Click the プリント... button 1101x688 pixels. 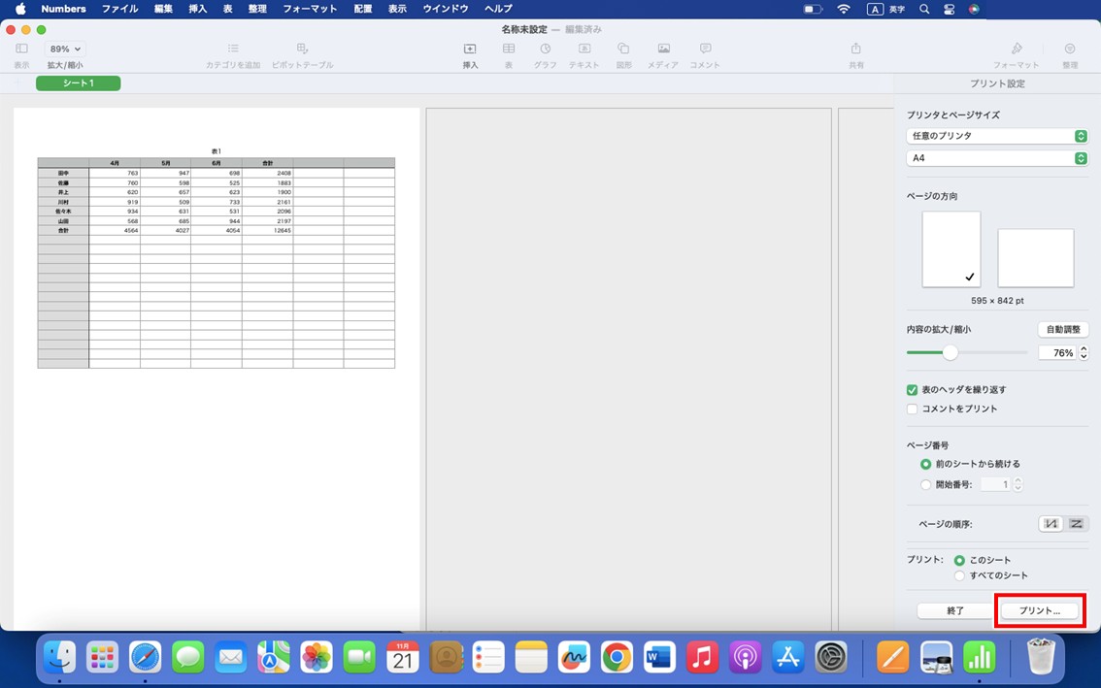click(1040, 610)
